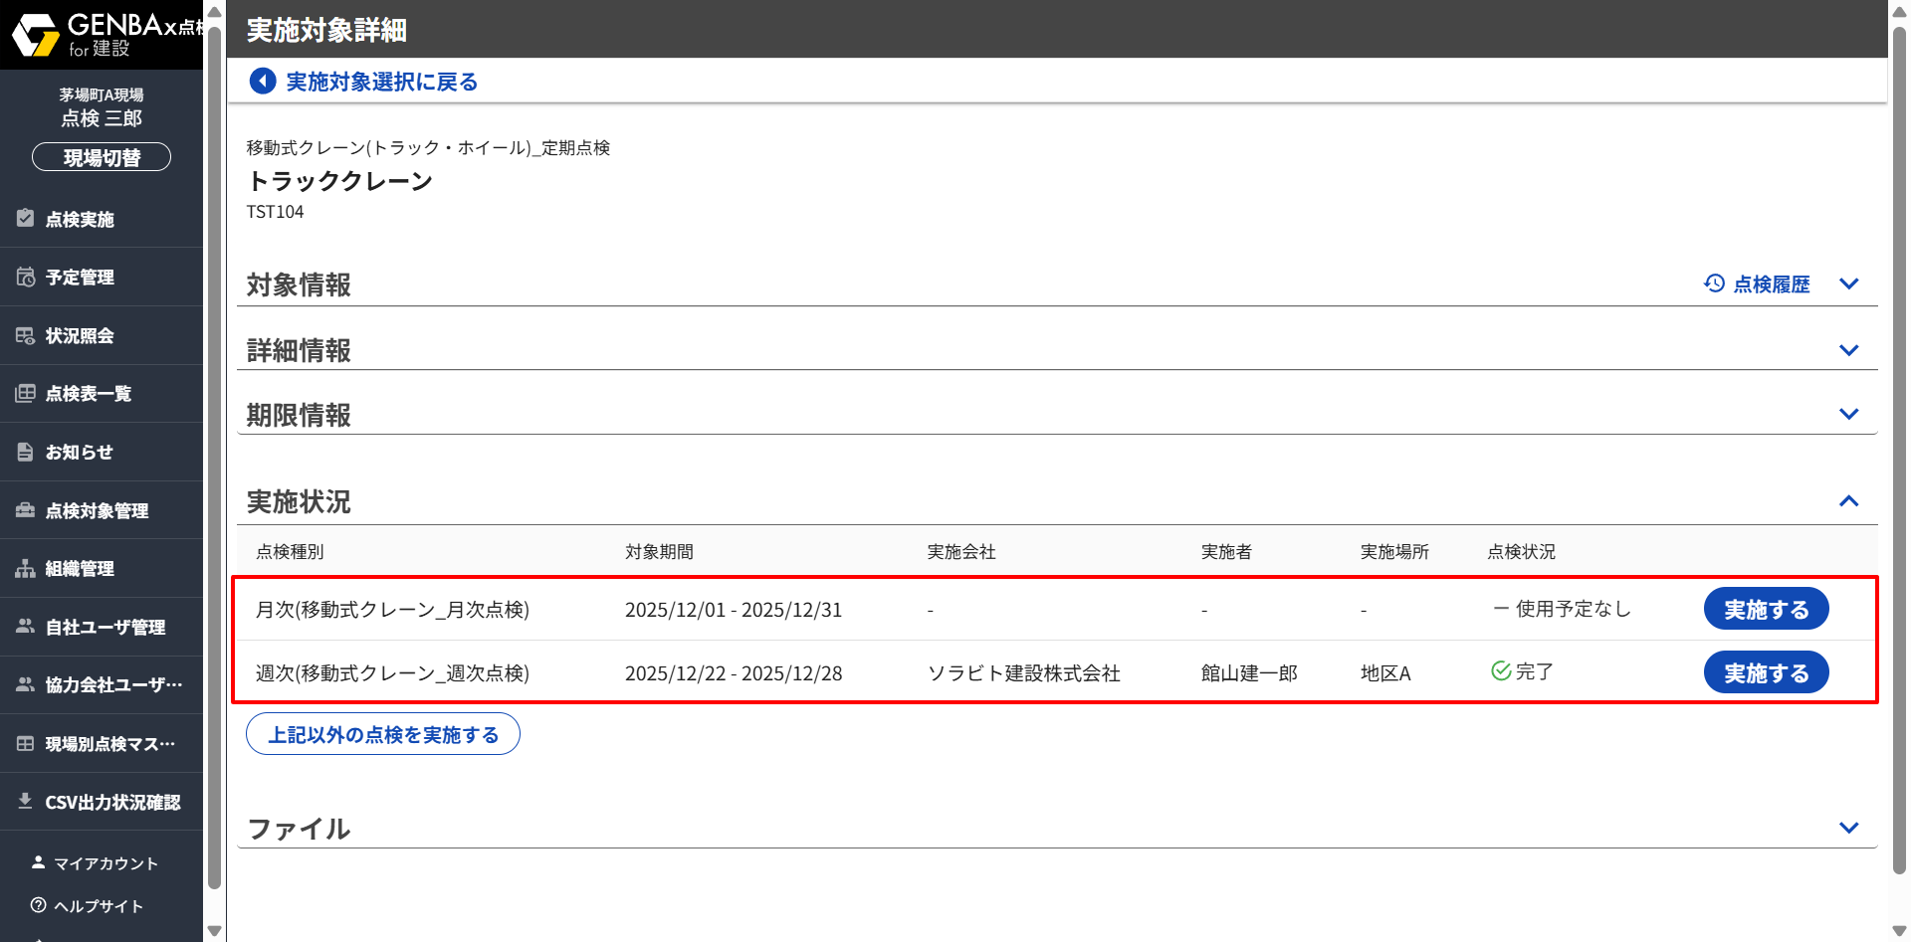1911x942 pixels.
Task: Open inspection history clock icon
Action: pos(1714,283)
